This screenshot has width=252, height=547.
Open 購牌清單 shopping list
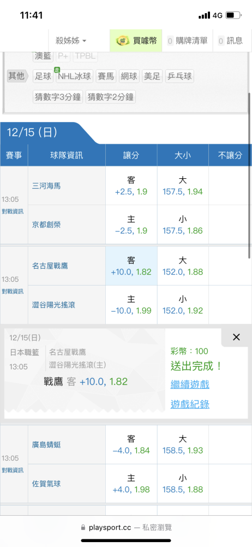click(188, 41)
